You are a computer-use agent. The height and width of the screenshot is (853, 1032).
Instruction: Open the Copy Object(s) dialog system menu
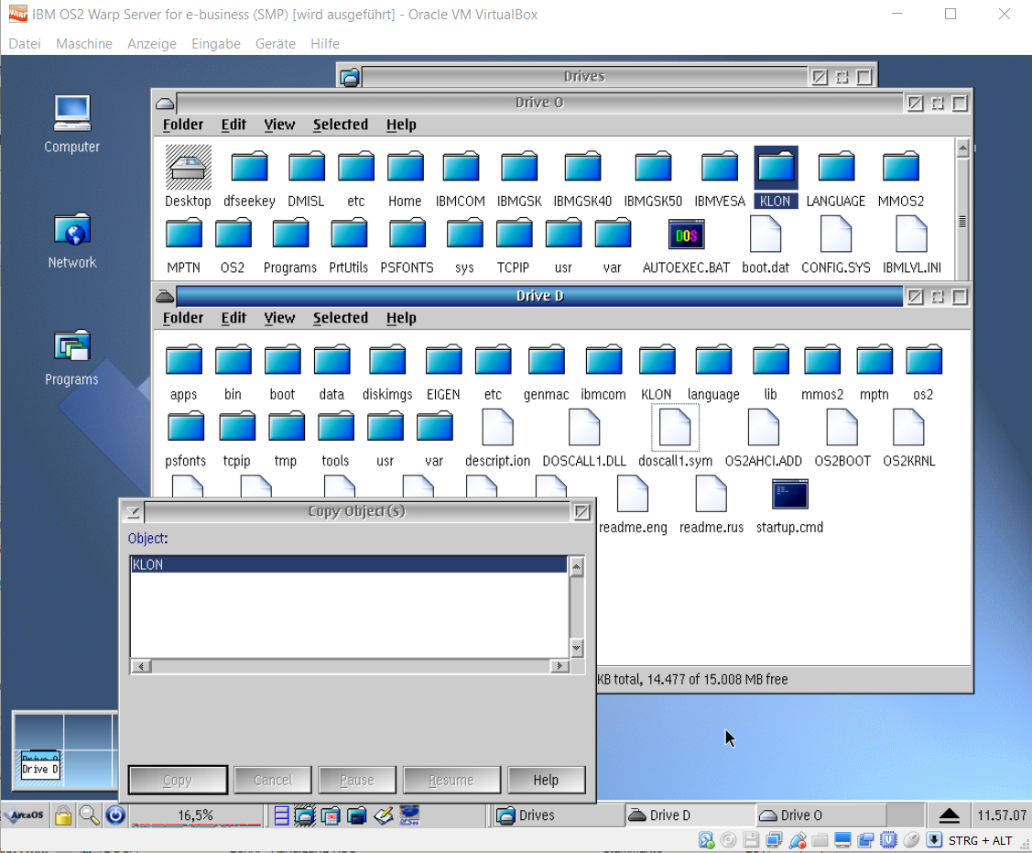(133, 512)
